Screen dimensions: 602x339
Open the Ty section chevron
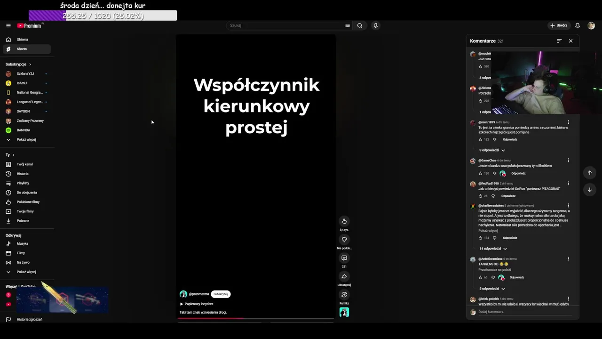[13, 155]
